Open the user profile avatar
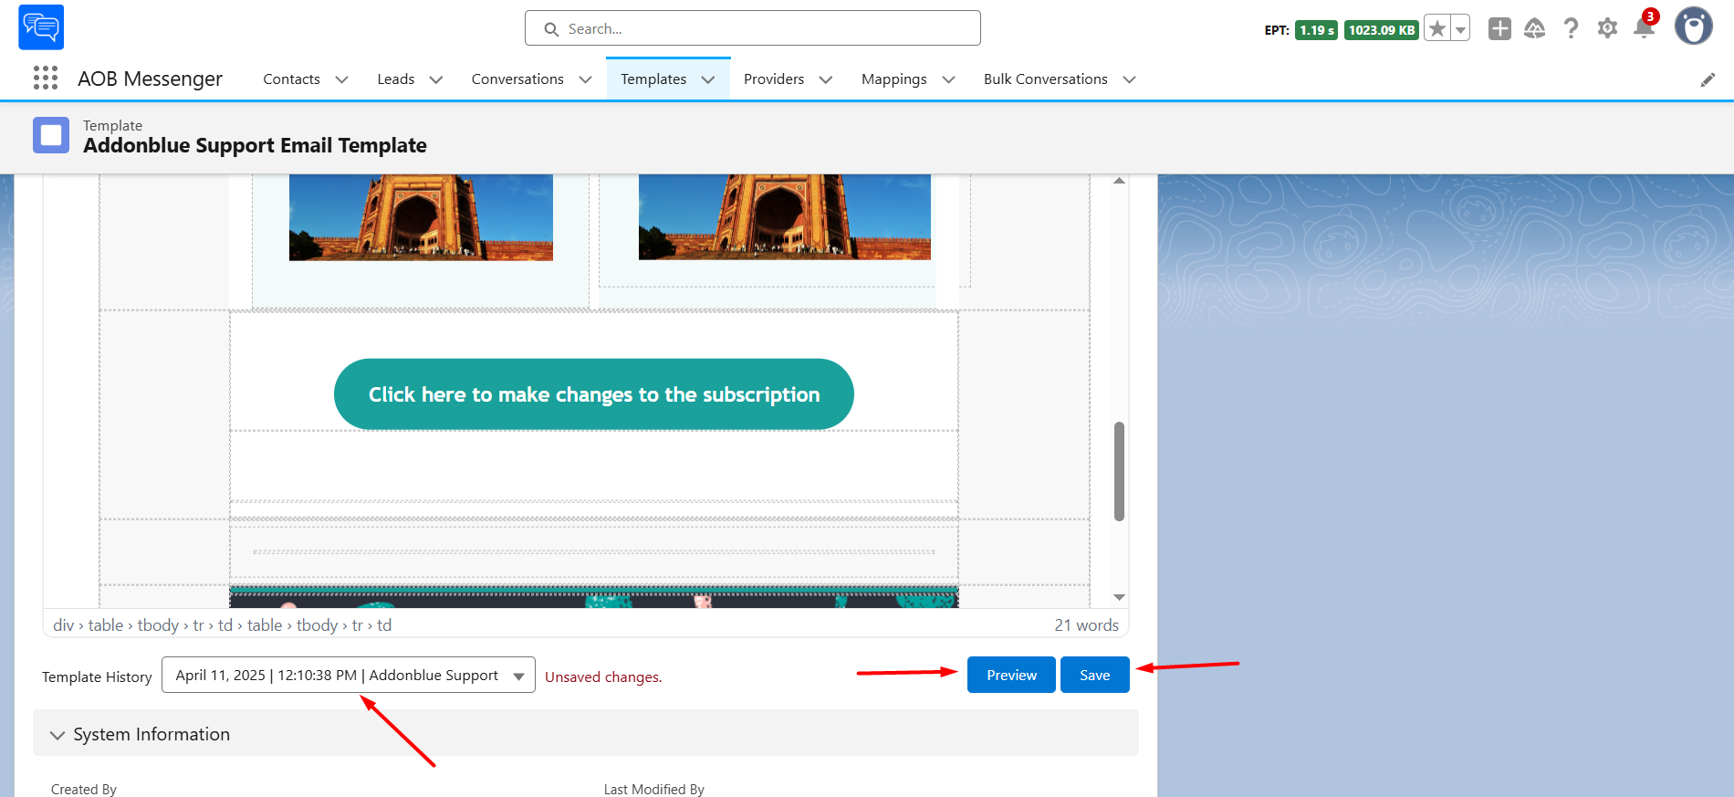The width and height of the screenshot is (1734, 797). pos(1694,26)
